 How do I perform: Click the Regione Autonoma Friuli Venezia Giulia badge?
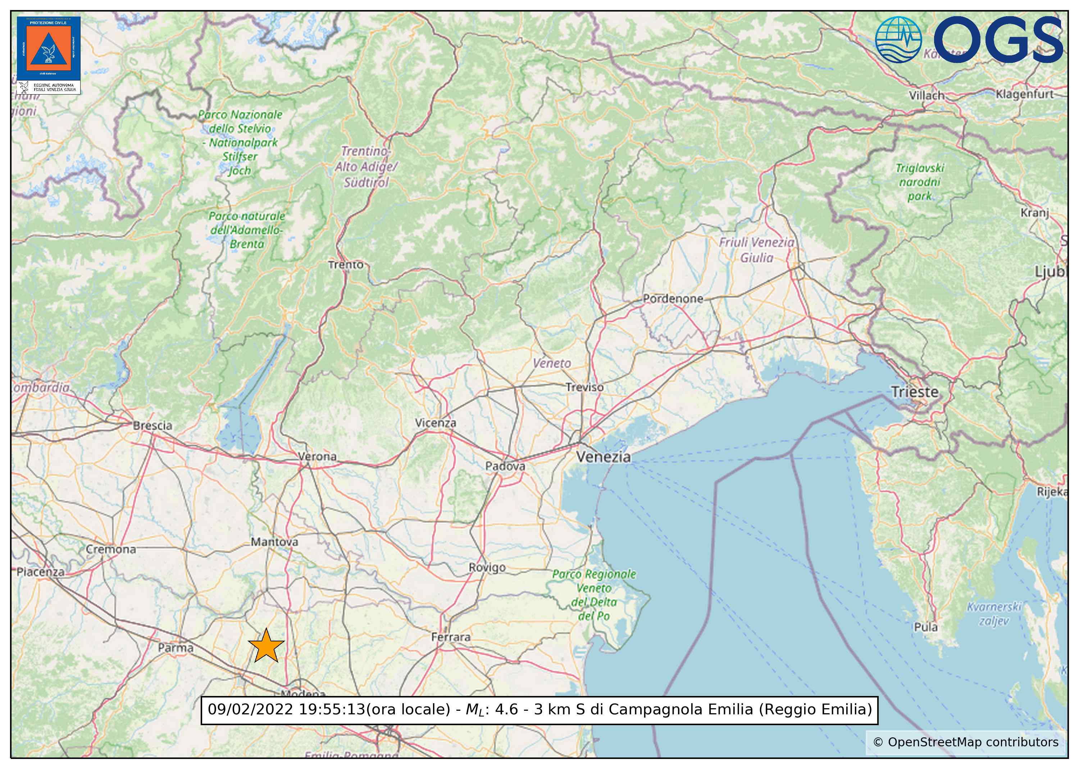click(x=48, y=88)
